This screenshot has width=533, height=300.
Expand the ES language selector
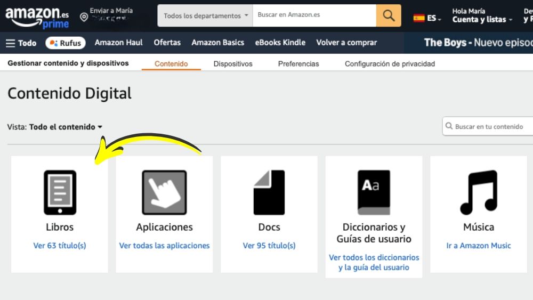(x=427, y=18)
